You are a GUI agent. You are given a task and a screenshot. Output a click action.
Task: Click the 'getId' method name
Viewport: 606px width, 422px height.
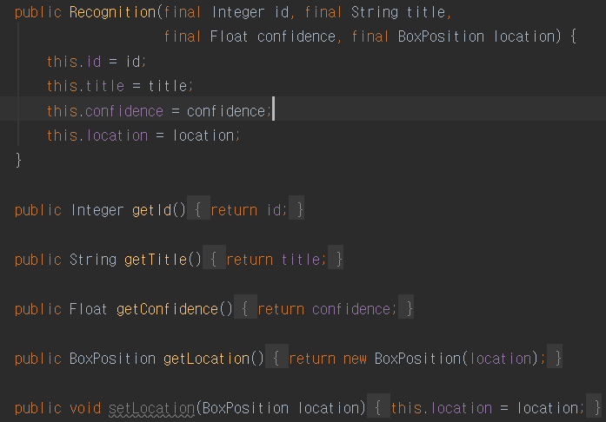pos(151,210)
